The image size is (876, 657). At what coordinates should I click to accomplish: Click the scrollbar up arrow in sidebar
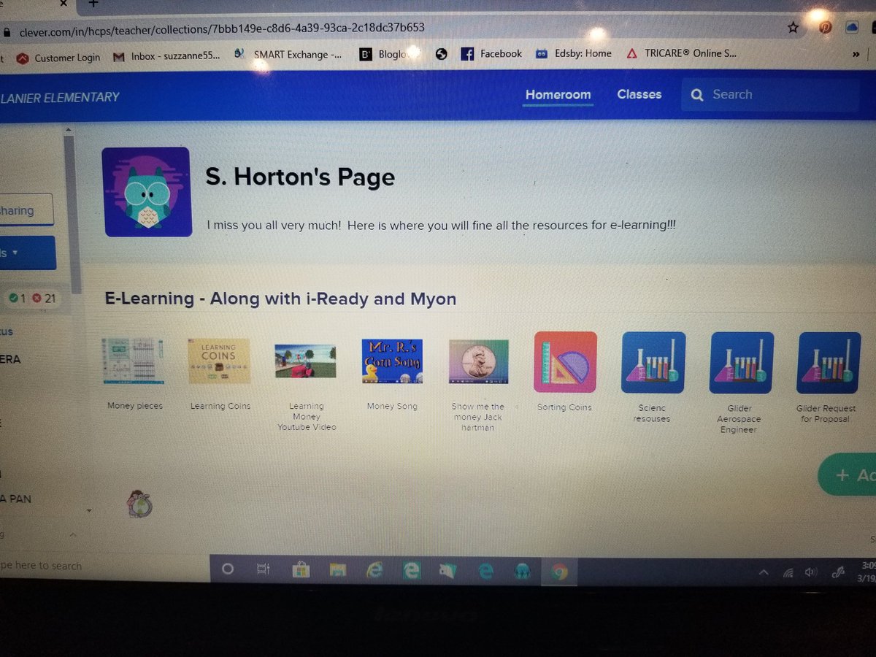[69, 131]
